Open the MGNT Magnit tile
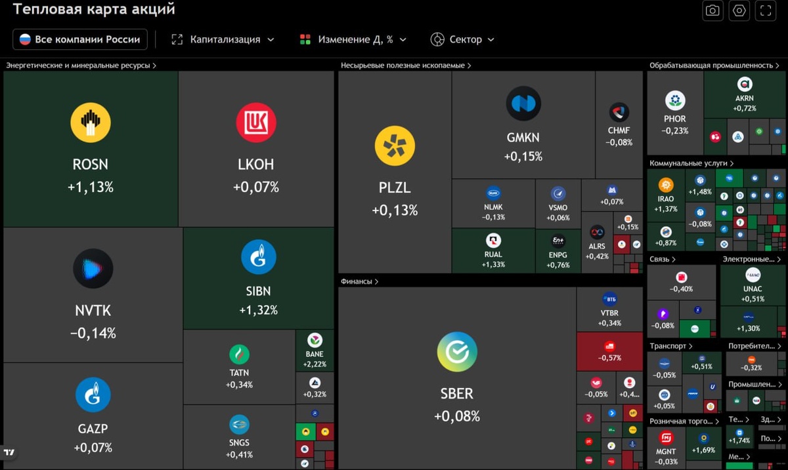 pos(666,448)
